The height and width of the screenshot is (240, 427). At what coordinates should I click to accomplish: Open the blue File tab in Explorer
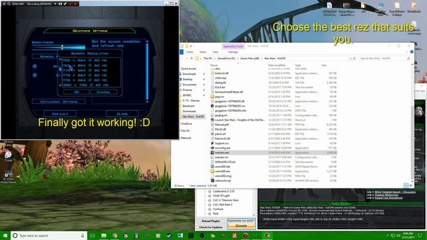[181, 52]
